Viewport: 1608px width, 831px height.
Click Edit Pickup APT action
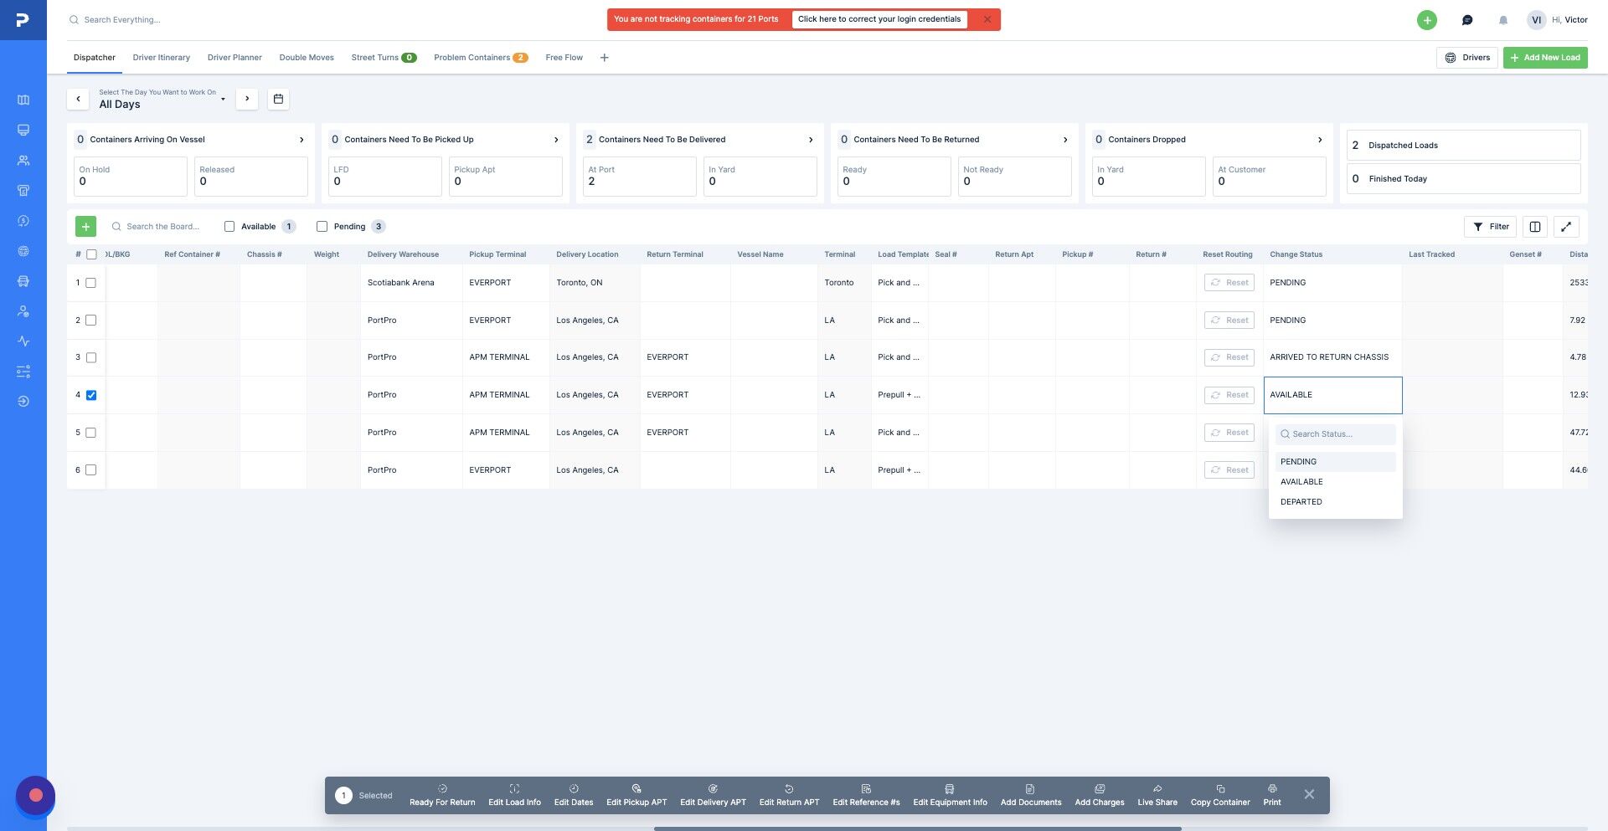[x=636, y=795]
